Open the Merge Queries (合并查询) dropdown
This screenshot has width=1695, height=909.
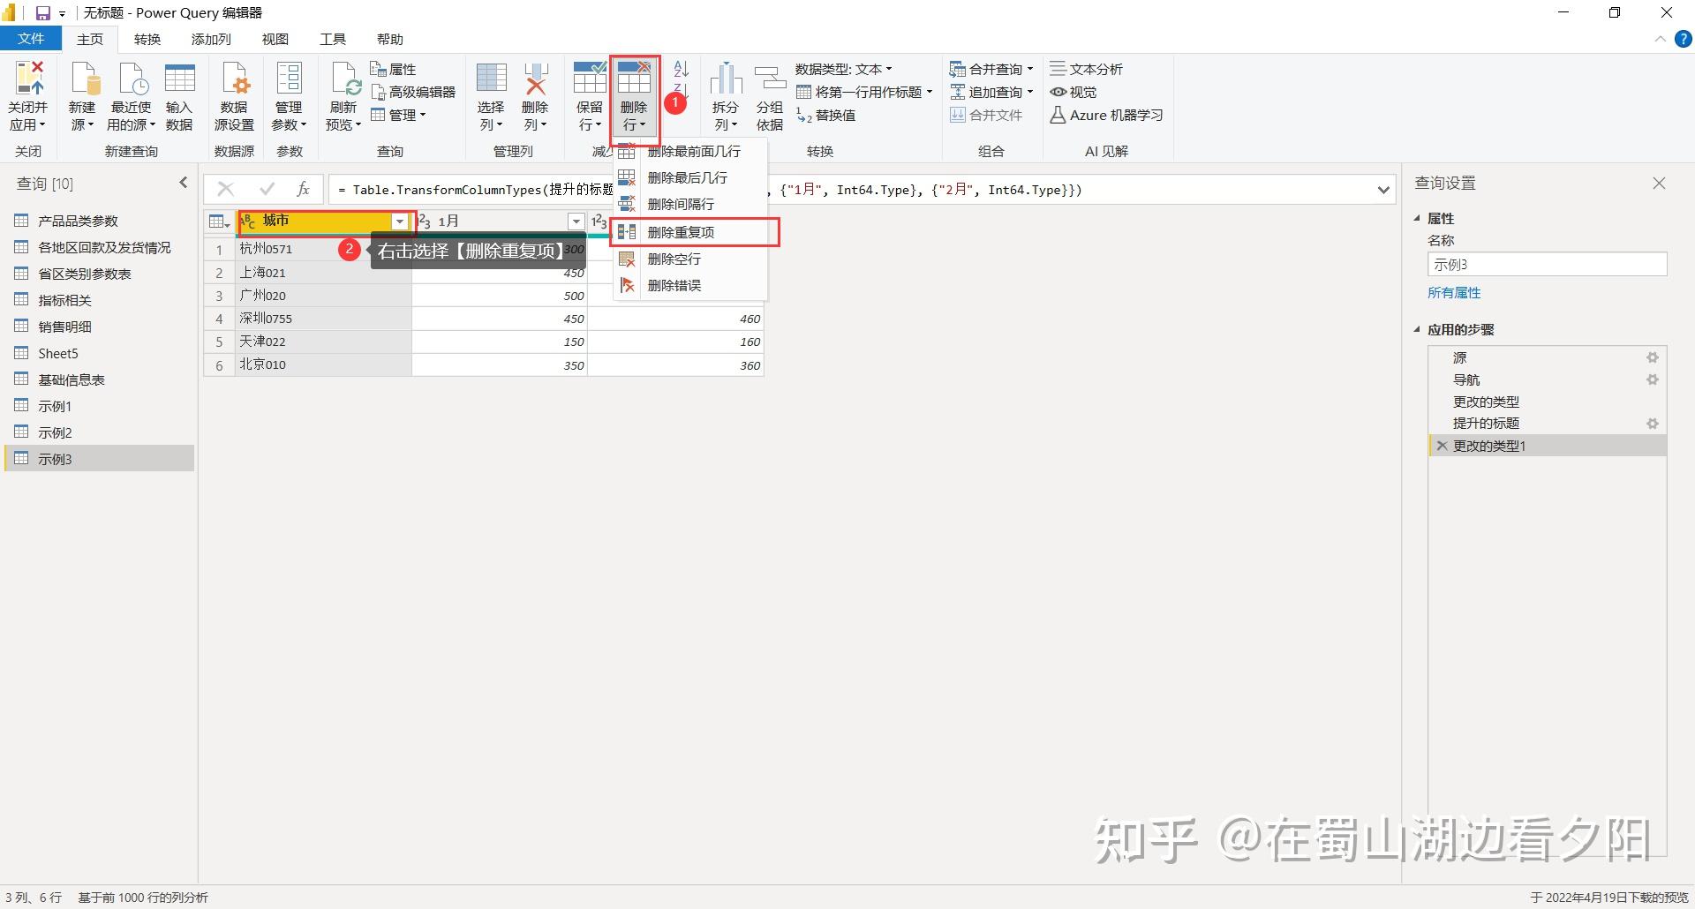(x=991, y=69)
